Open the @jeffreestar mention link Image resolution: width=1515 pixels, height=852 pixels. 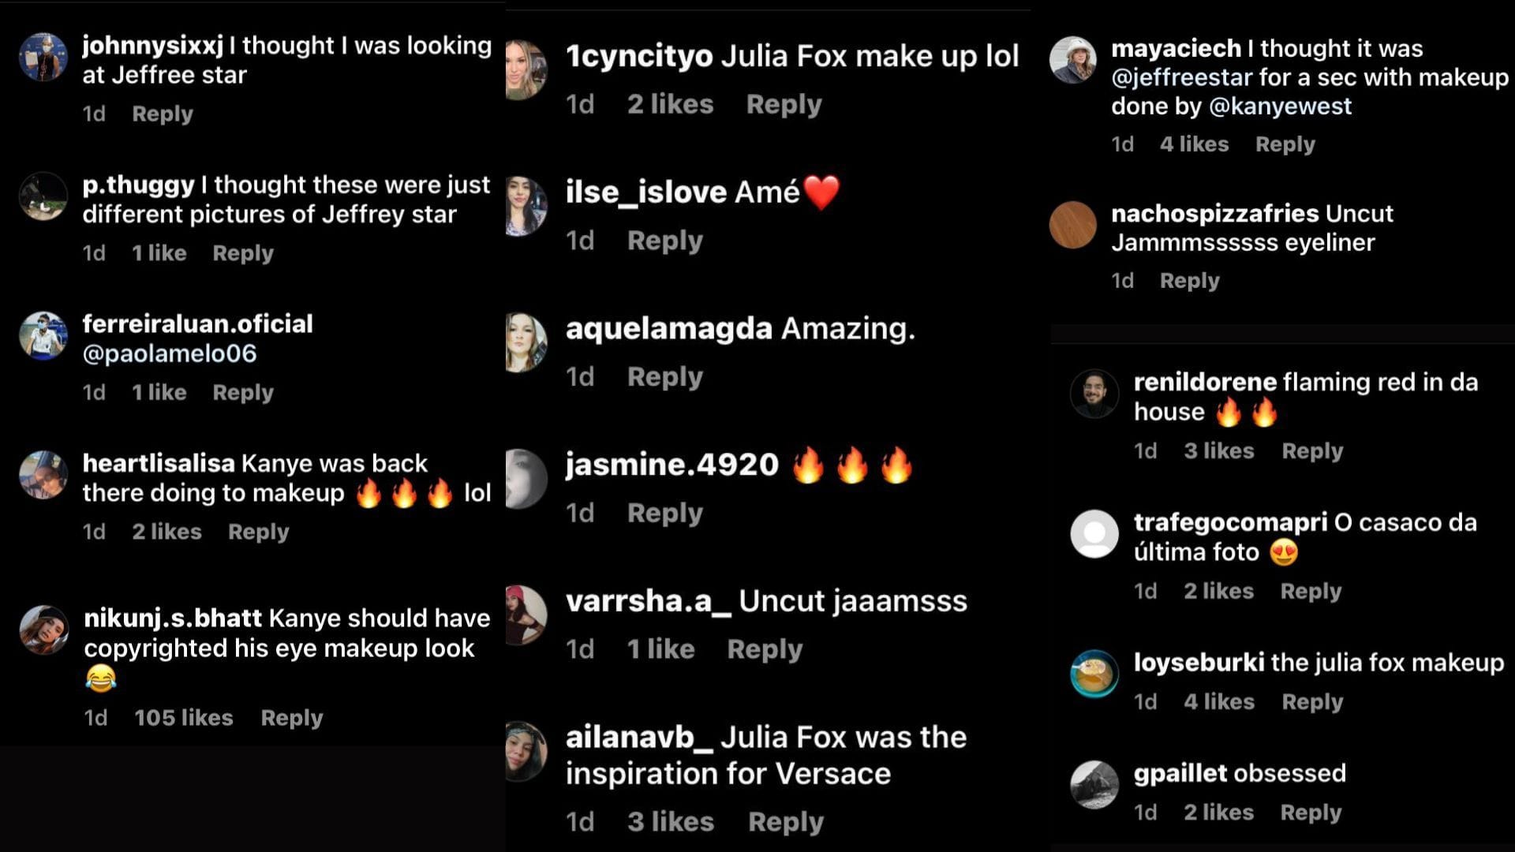(x=1182, y=77)
